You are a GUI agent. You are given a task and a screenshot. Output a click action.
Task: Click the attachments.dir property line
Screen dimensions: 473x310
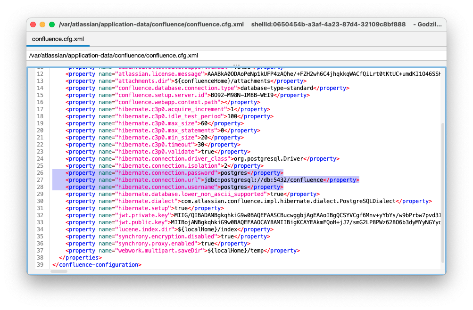coord(186,81)
